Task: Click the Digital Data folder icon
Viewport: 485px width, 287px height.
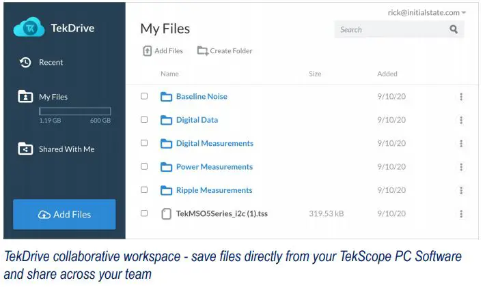Action: coord(166,120)
